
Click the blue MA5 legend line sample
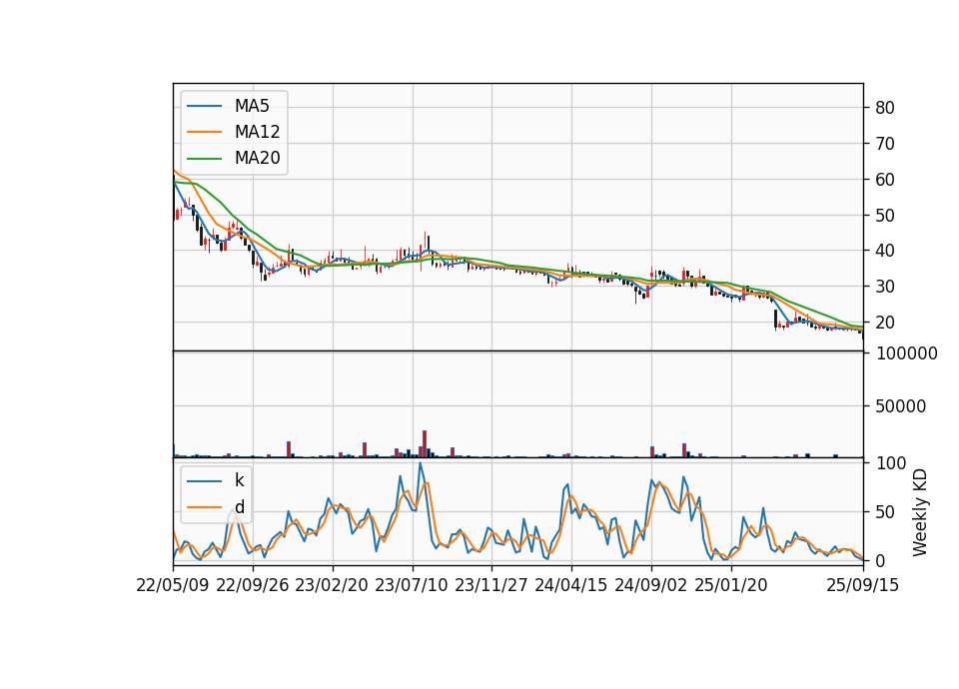tap(204, 106)
